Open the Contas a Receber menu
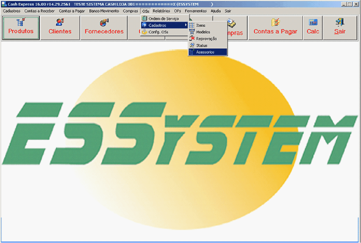 [x=39, y=11]
